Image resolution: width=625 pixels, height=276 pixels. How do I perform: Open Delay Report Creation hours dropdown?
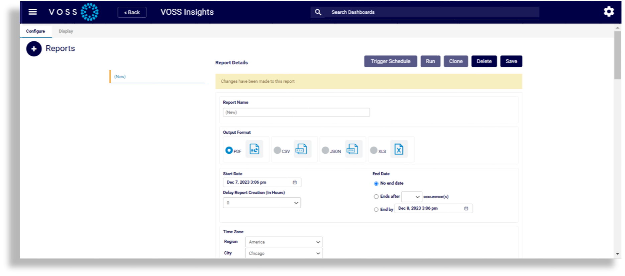click(262, 203)
